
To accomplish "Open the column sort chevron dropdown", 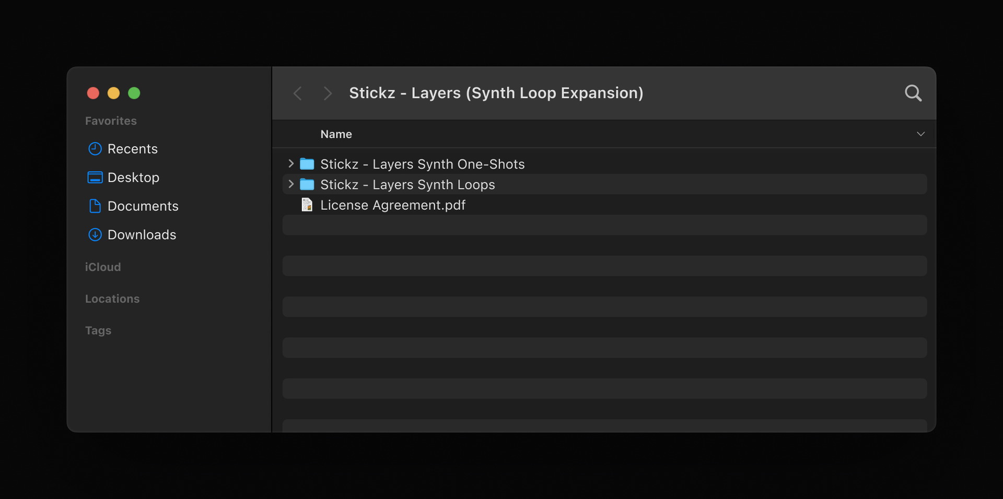I will 920,134.
